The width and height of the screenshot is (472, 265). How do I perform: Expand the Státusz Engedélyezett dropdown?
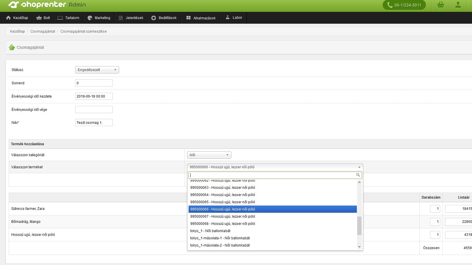coord(97,70)
